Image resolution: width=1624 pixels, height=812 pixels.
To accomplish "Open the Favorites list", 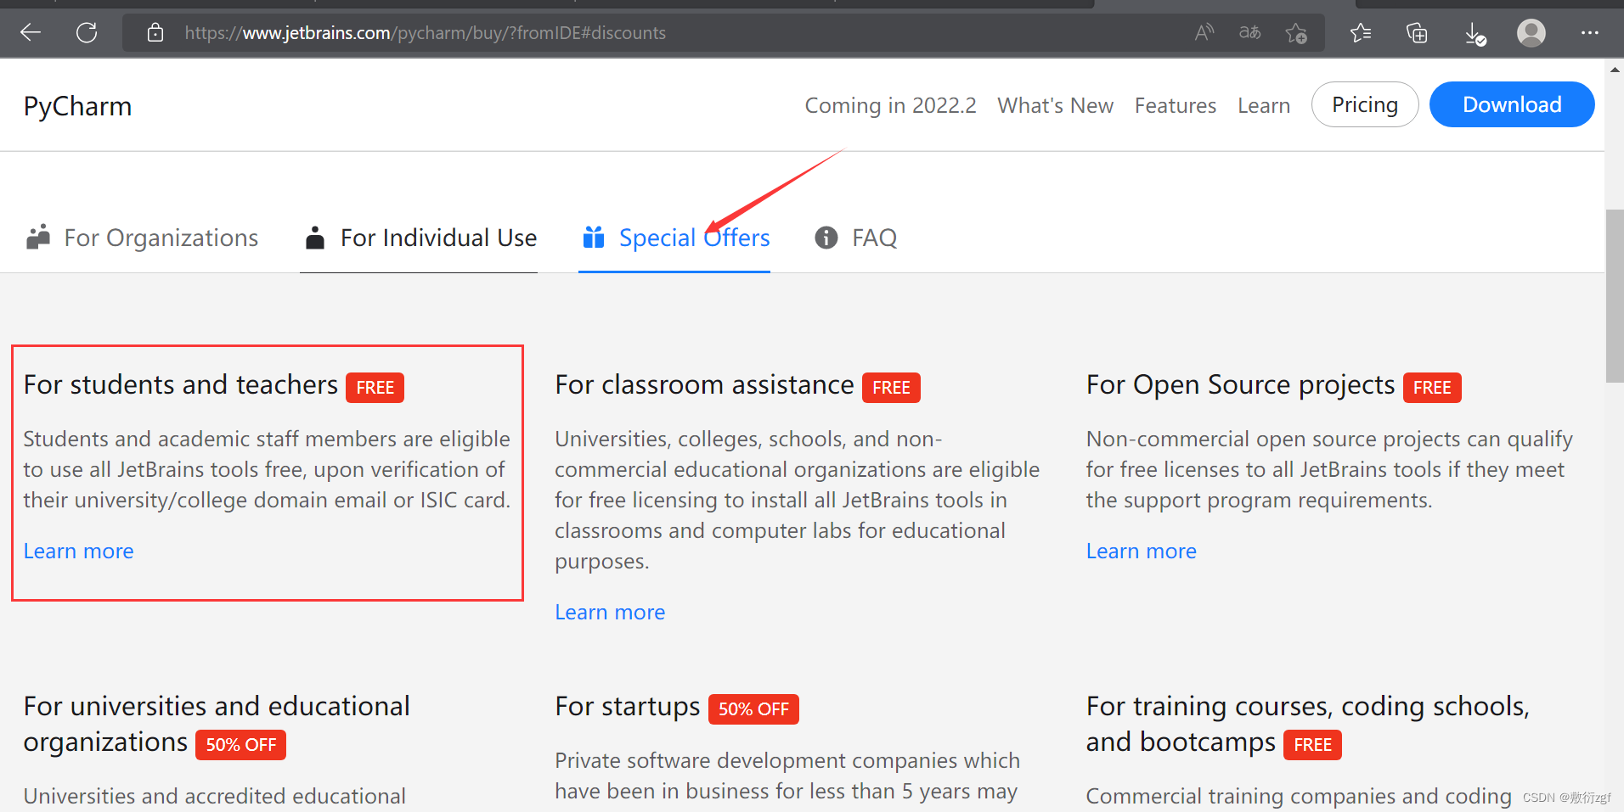I will click(x=1361, y=33).
